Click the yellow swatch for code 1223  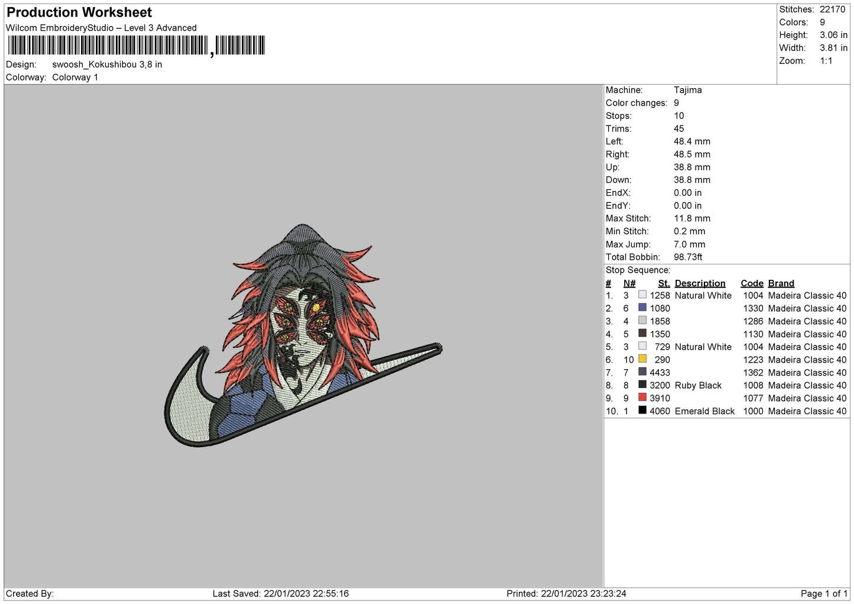tap(642, 359)
